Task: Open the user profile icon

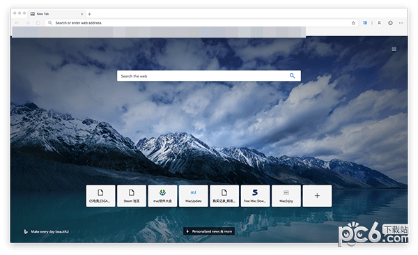Action: (x=379, y=23)
